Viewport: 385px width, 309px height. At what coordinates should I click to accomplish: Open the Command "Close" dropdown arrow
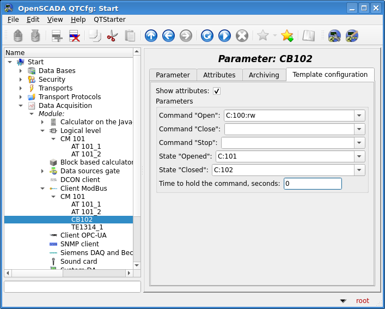[x=359, y=129]
